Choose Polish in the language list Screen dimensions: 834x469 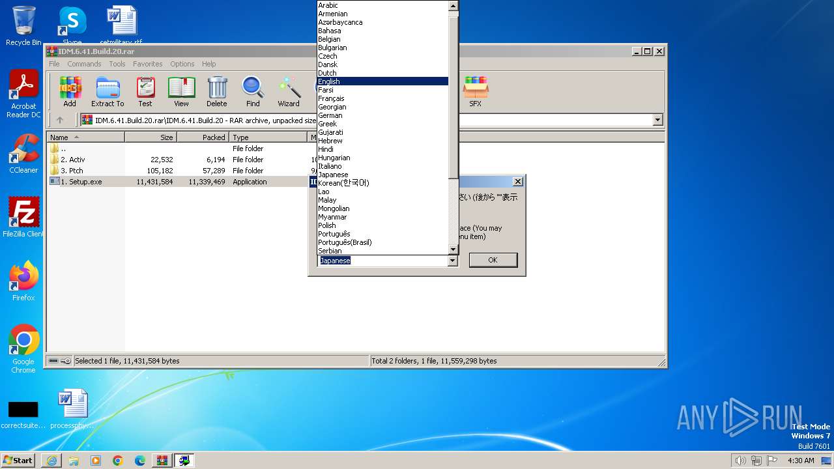pyautogui.click(x=382, y=225)
